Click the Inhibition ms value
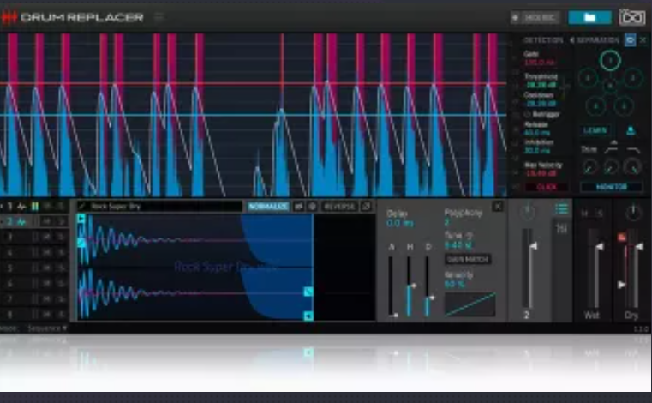The height and width of the screenshot is (403, 652). click(537, 151)
